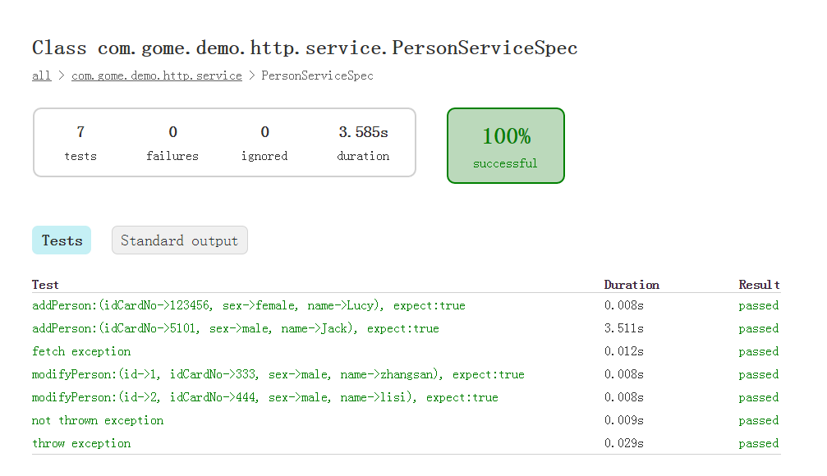Open the Standard output tab

[179, 240]
